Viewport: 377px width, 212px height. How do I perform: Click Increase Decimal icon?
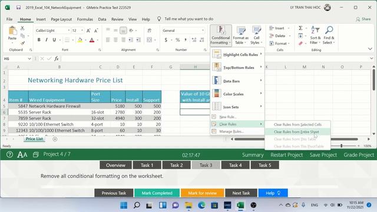194,40
